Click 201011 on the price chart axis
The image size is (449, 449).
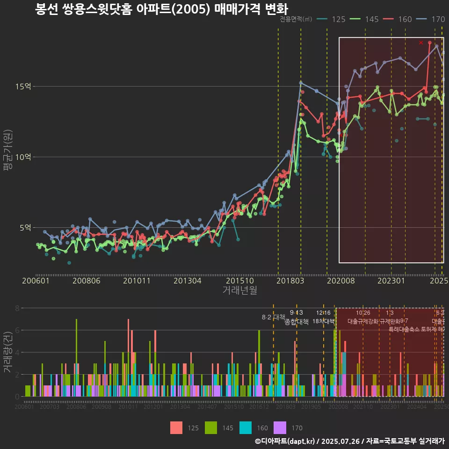(137, 281)
